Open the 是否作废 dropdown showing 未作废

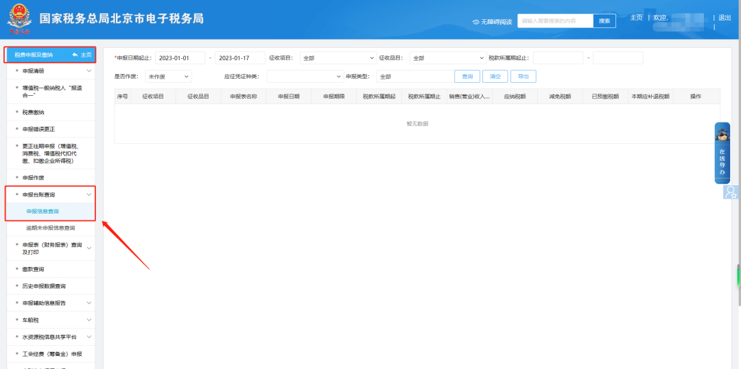point(168,77)
